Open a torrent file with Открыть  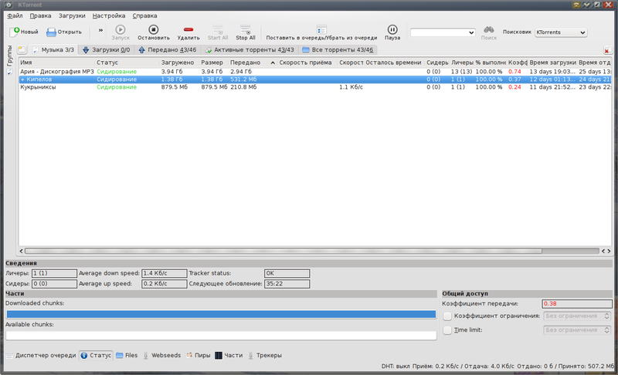64,32
